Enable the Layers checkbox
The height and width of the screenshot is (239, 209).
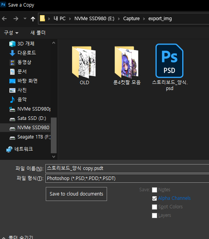pyautogui.click(x=154, y=215)
